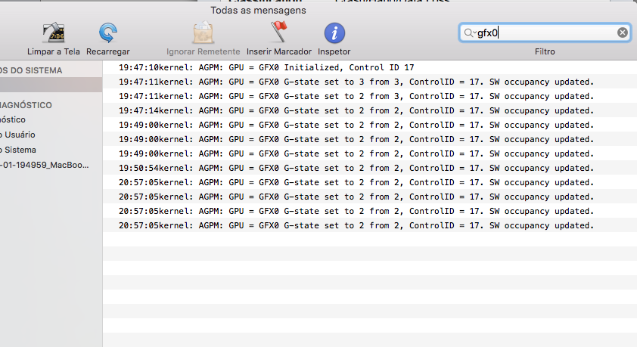
Task: Open the search magnifier dropdown
Action: coord(470,33)
